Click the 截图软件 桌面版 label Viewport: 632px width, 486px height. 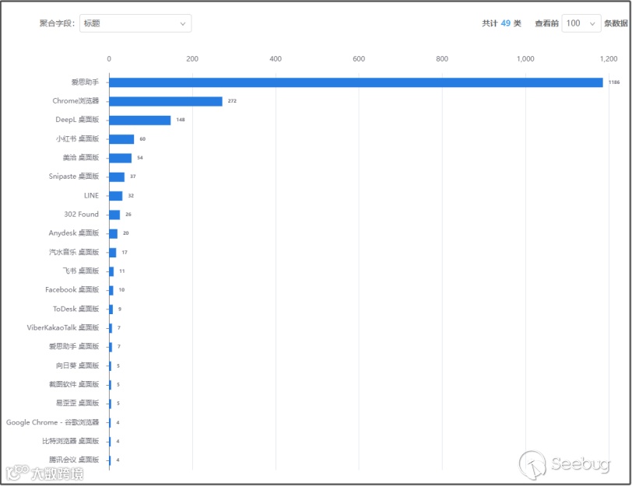click(x=74, y=384)
